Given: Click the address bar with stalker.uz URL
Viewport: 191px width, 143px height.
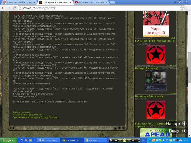Looking at the screenshot, I should (95, 8).
